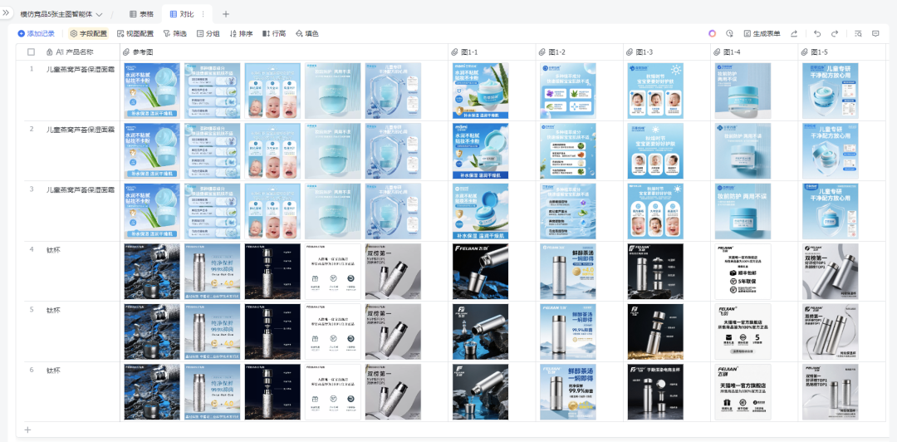Open row 2 图1-5 image thumbnail
The image size is (897, 442).
click(x=830, y=150)
